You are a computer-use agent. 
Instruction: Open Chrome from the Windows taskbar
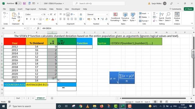[80, 106]
